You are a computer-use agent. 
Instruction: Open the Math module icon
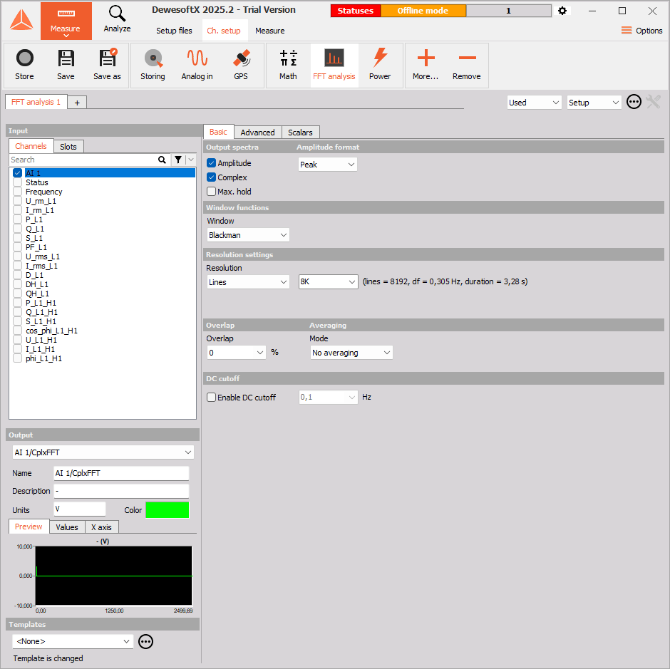coord(289,58)
